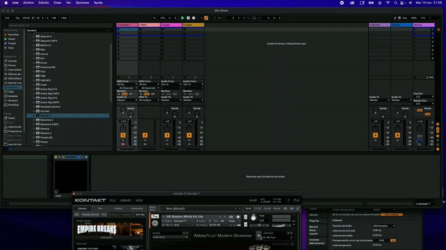This screenshot has width=446, height=250.
Task: Open track 3 Audio From Ext. In dropdown
Action: [171, 84]
